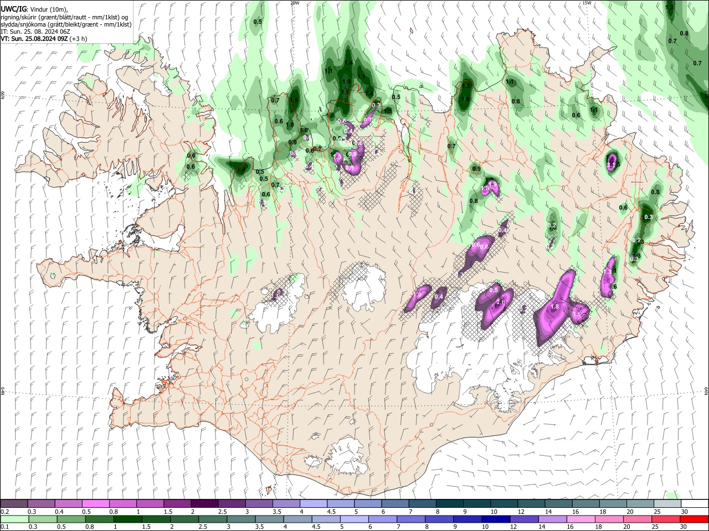Click the lavender rain swatch between 14 and 16
The image size is (709, 531).
point(552,519)
